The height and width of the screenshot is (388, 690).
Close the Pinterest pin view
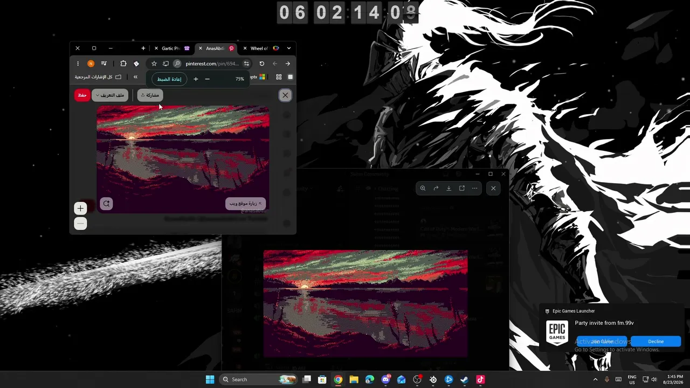[285, 95]
